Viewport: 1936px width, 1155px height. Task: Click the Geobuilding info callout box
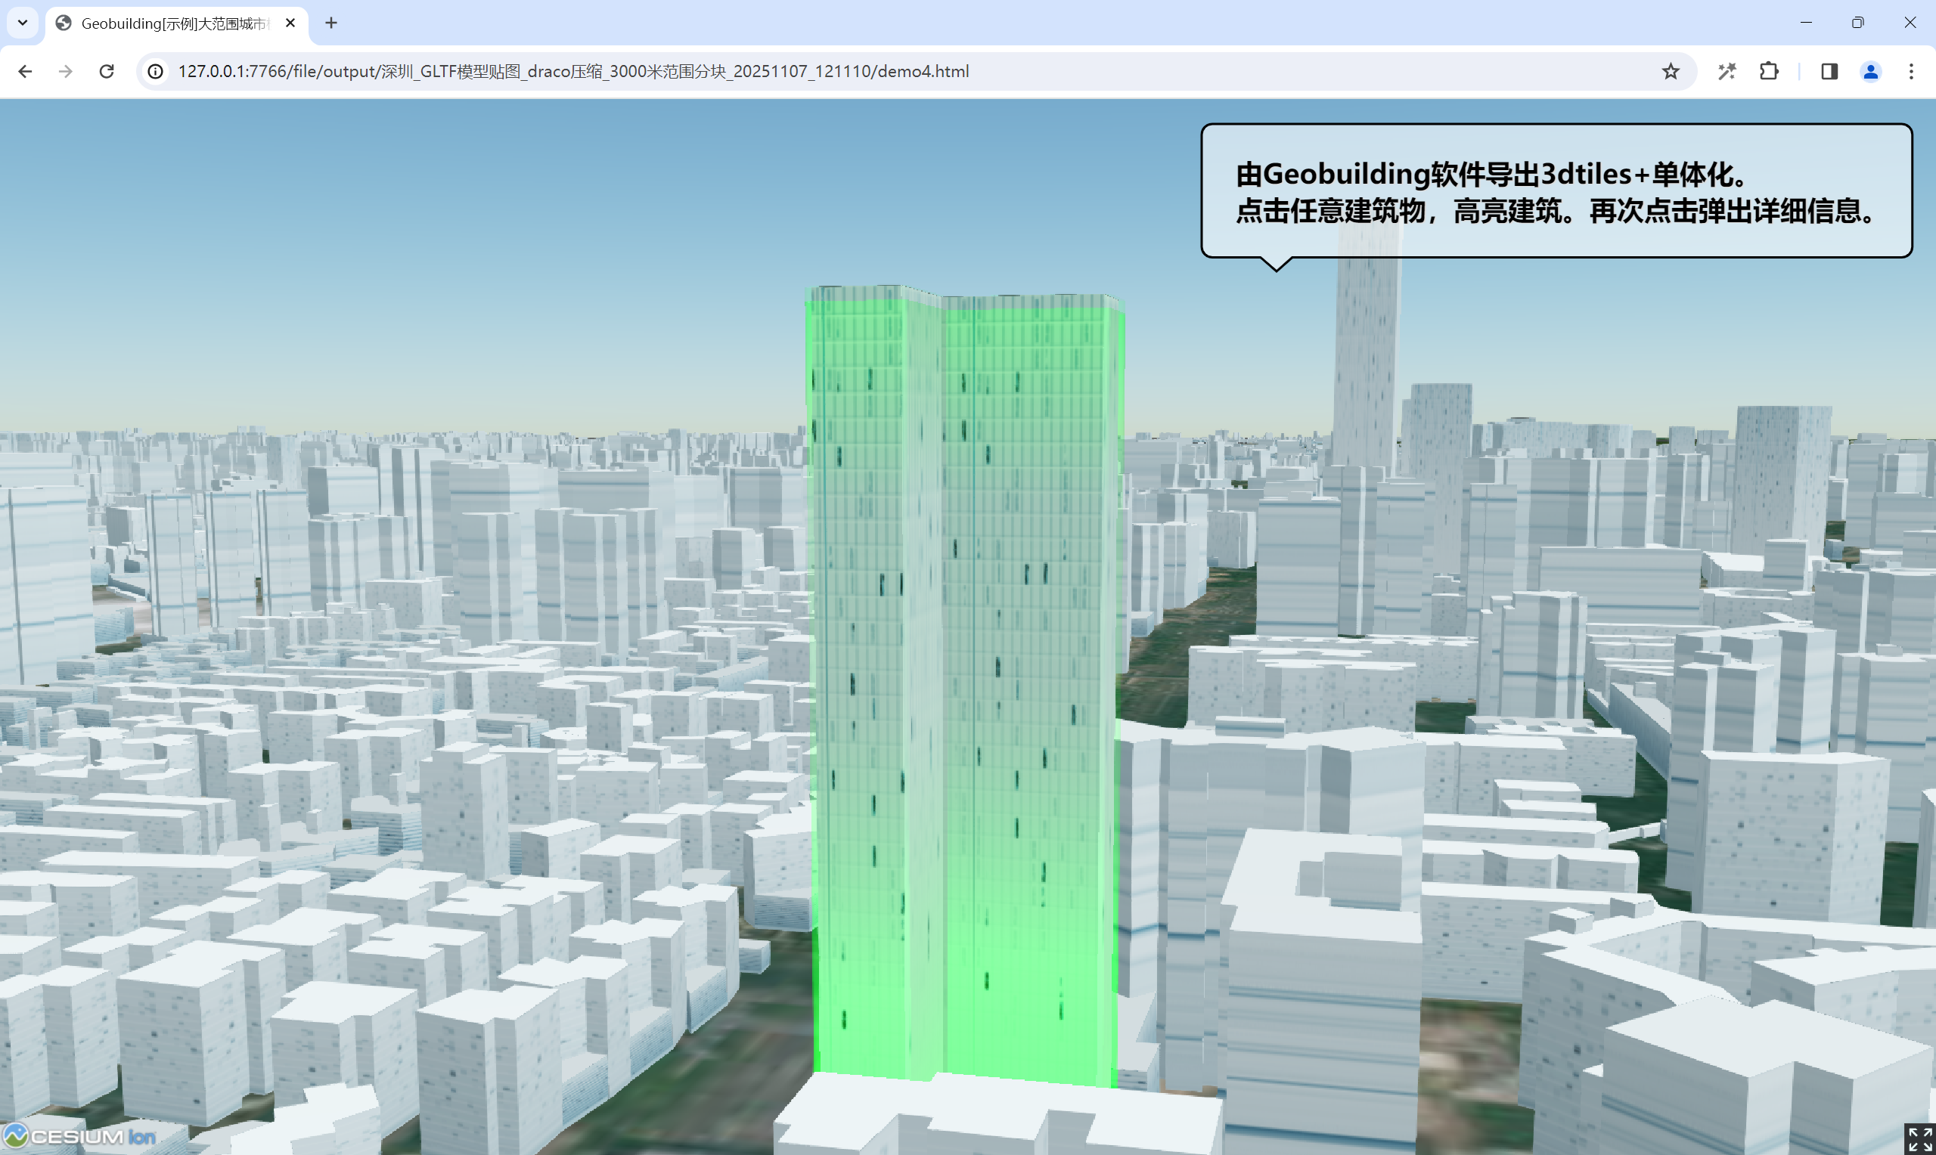click(1556, 190)
